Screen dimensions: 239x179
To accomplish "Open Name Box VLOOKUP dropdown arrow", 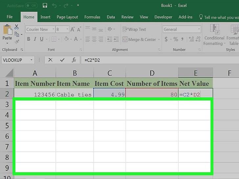I will coord(32,60).
